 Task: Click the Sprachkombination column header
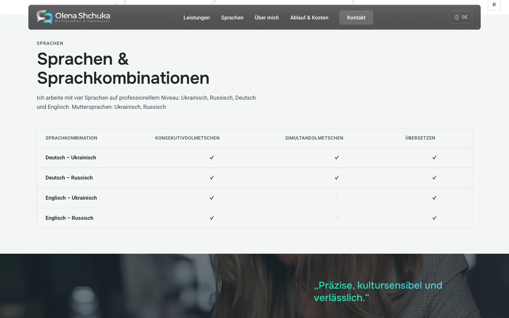tap(71, 138)
